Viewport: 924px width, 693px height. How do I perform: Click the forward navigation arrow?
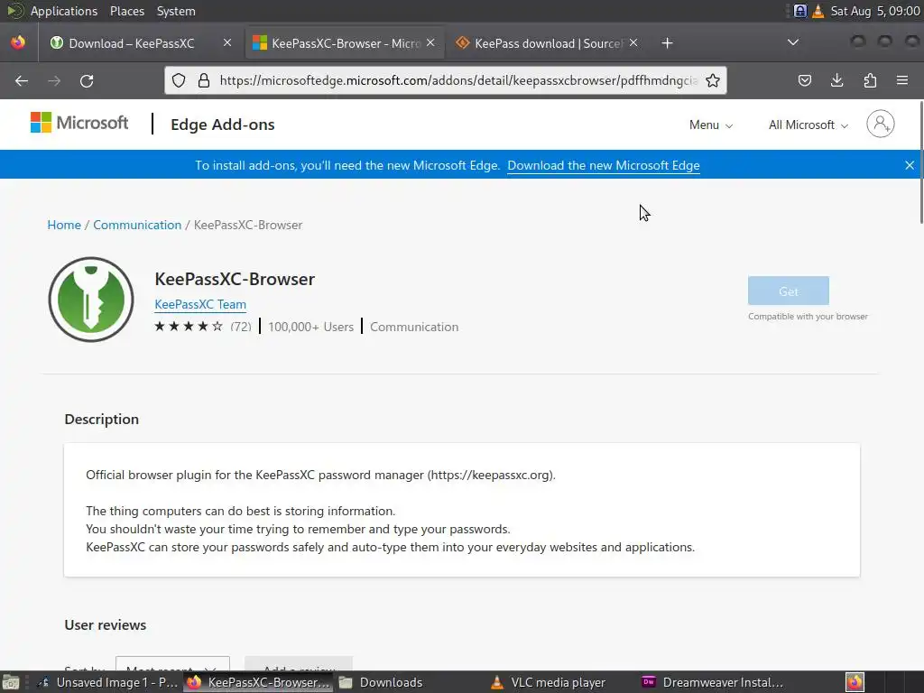point(54,80)
